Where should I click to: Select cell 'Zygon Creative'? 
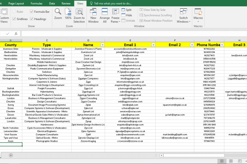(88, 102)
